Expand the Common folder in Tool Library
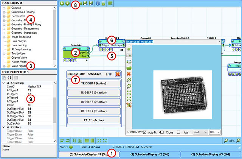The height and width of the screenshot is (159, 242). pyautogui.click(x=4, y=8)
